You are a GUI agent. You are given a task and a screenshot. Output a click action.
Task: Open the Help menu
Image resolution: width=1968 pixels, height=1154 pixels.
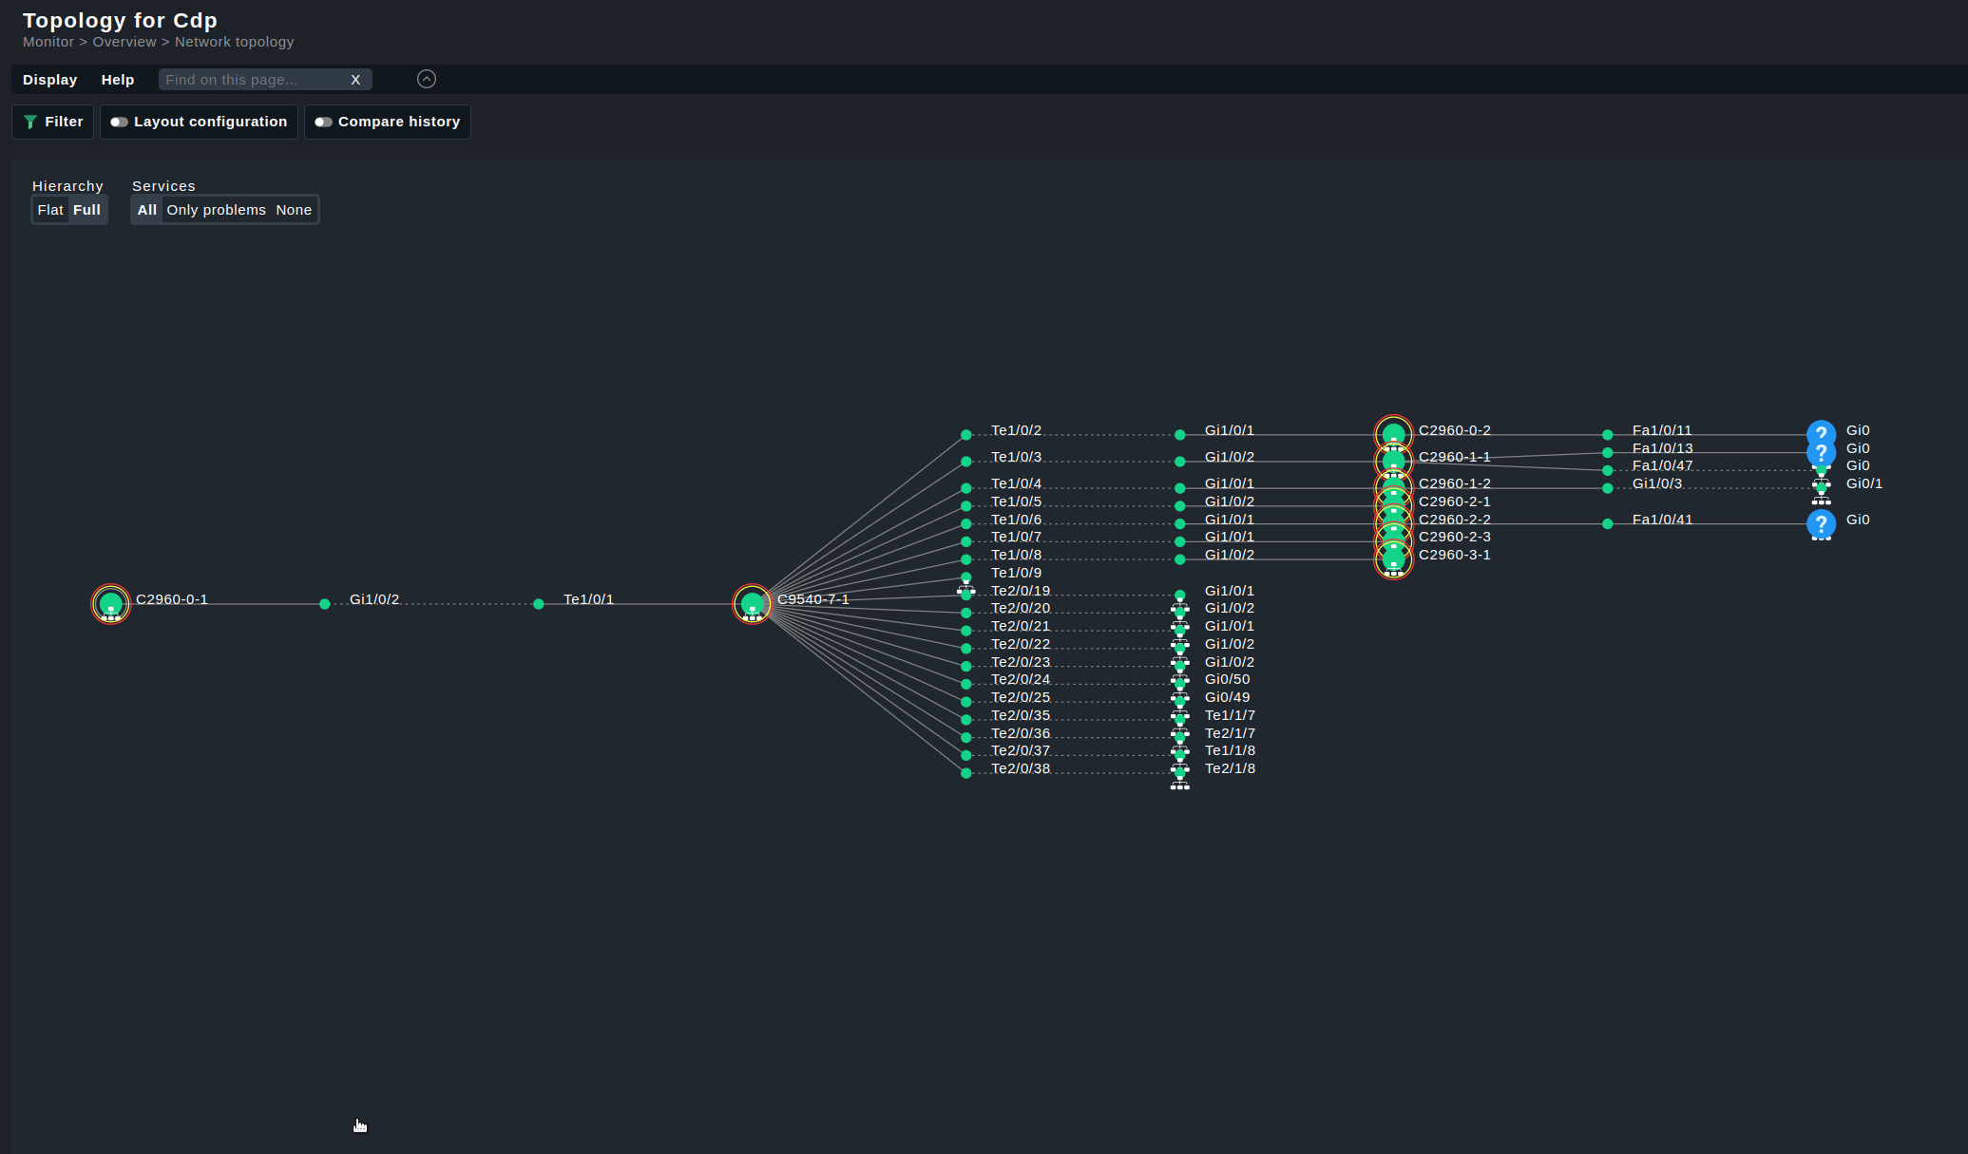point(115,78)
